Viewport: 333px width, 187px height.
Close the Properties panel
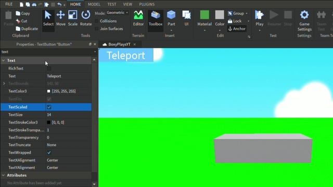point(95,44)
